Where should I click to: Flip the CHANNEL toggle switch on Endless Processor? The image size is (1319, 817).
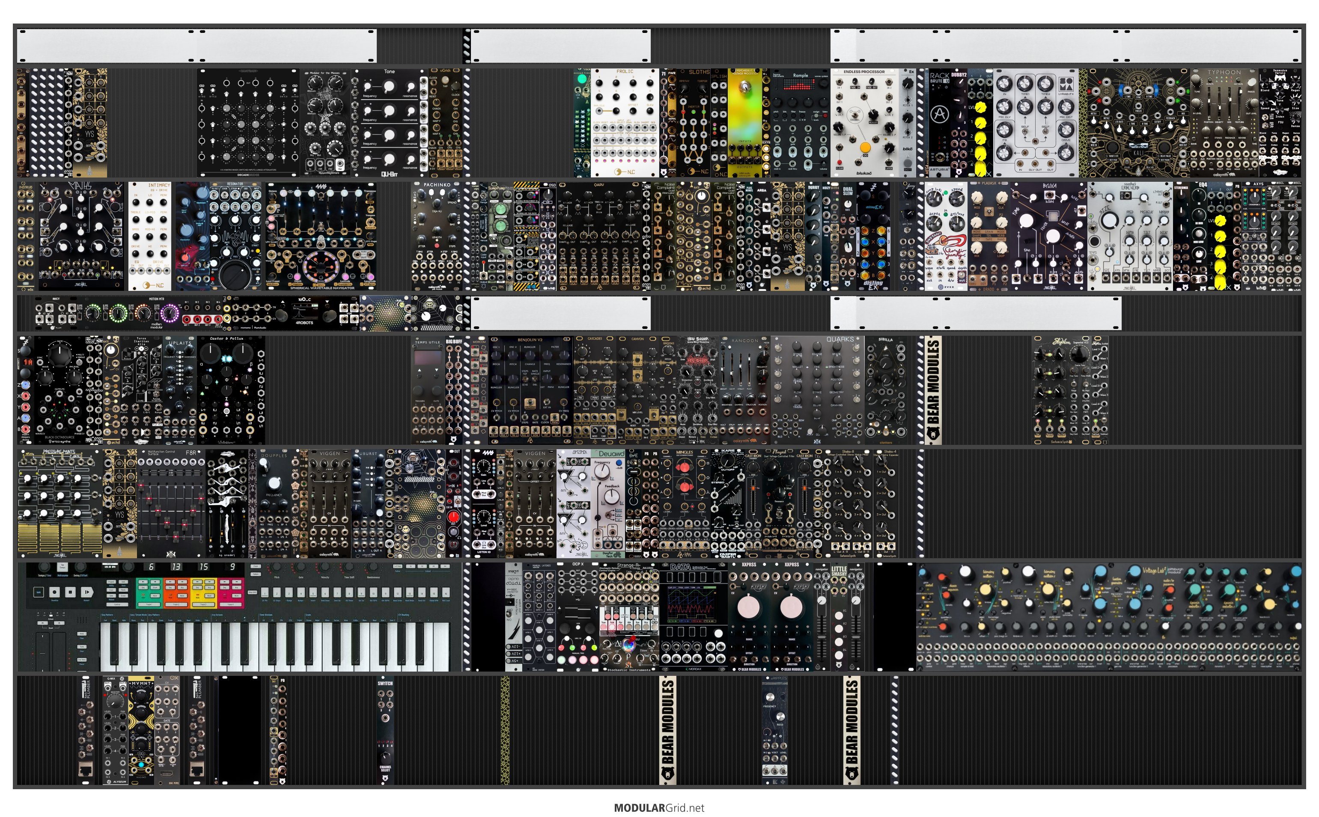(x=855, y=115)
